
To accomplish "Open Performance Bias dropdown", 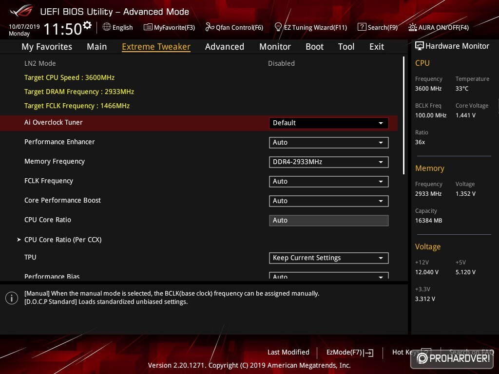I will (x=328, y=276).
